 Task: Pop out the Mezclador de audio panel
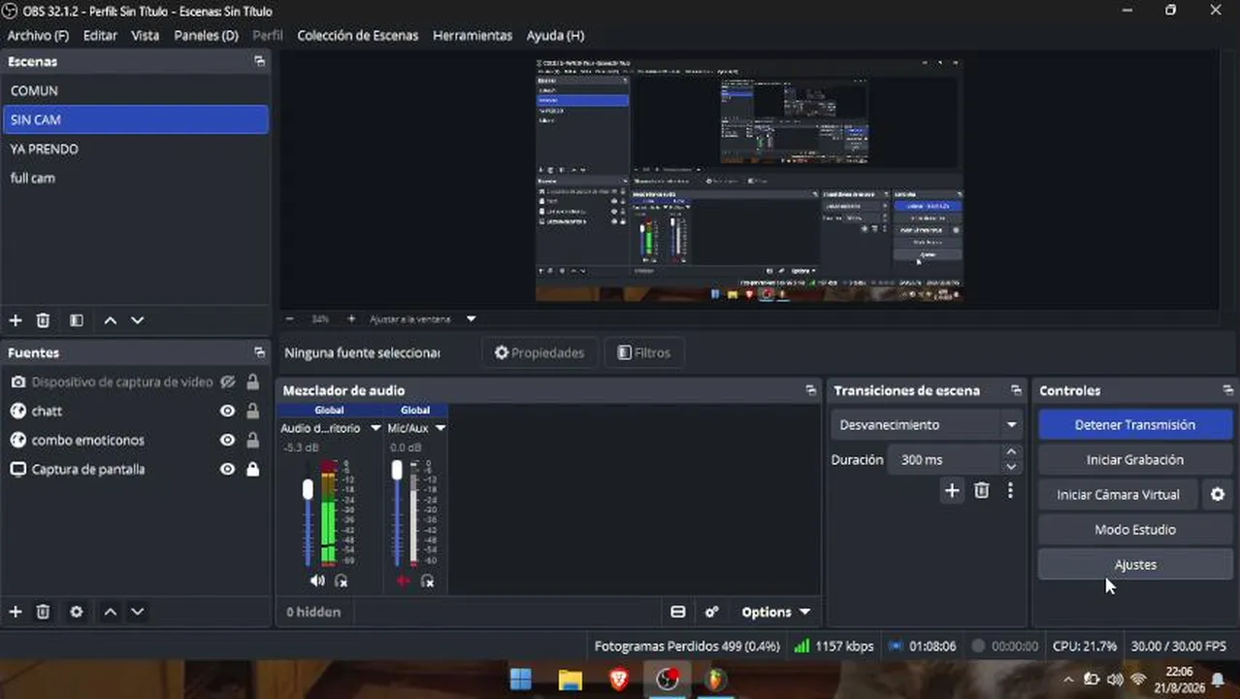(811, 390)
